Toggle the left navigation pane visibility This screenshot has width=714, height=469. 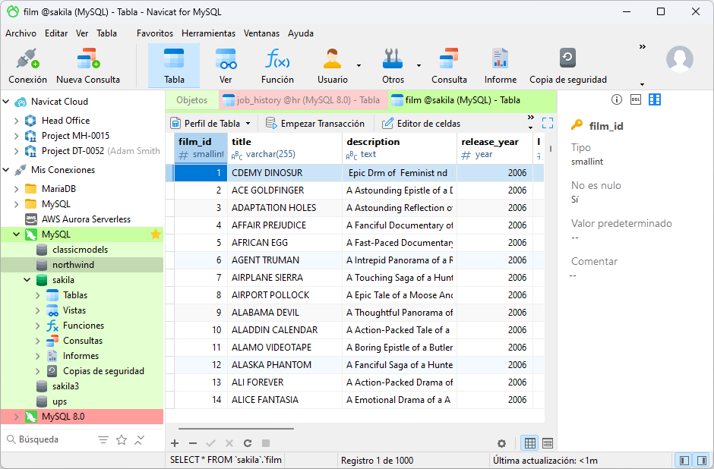coord(684,460)
